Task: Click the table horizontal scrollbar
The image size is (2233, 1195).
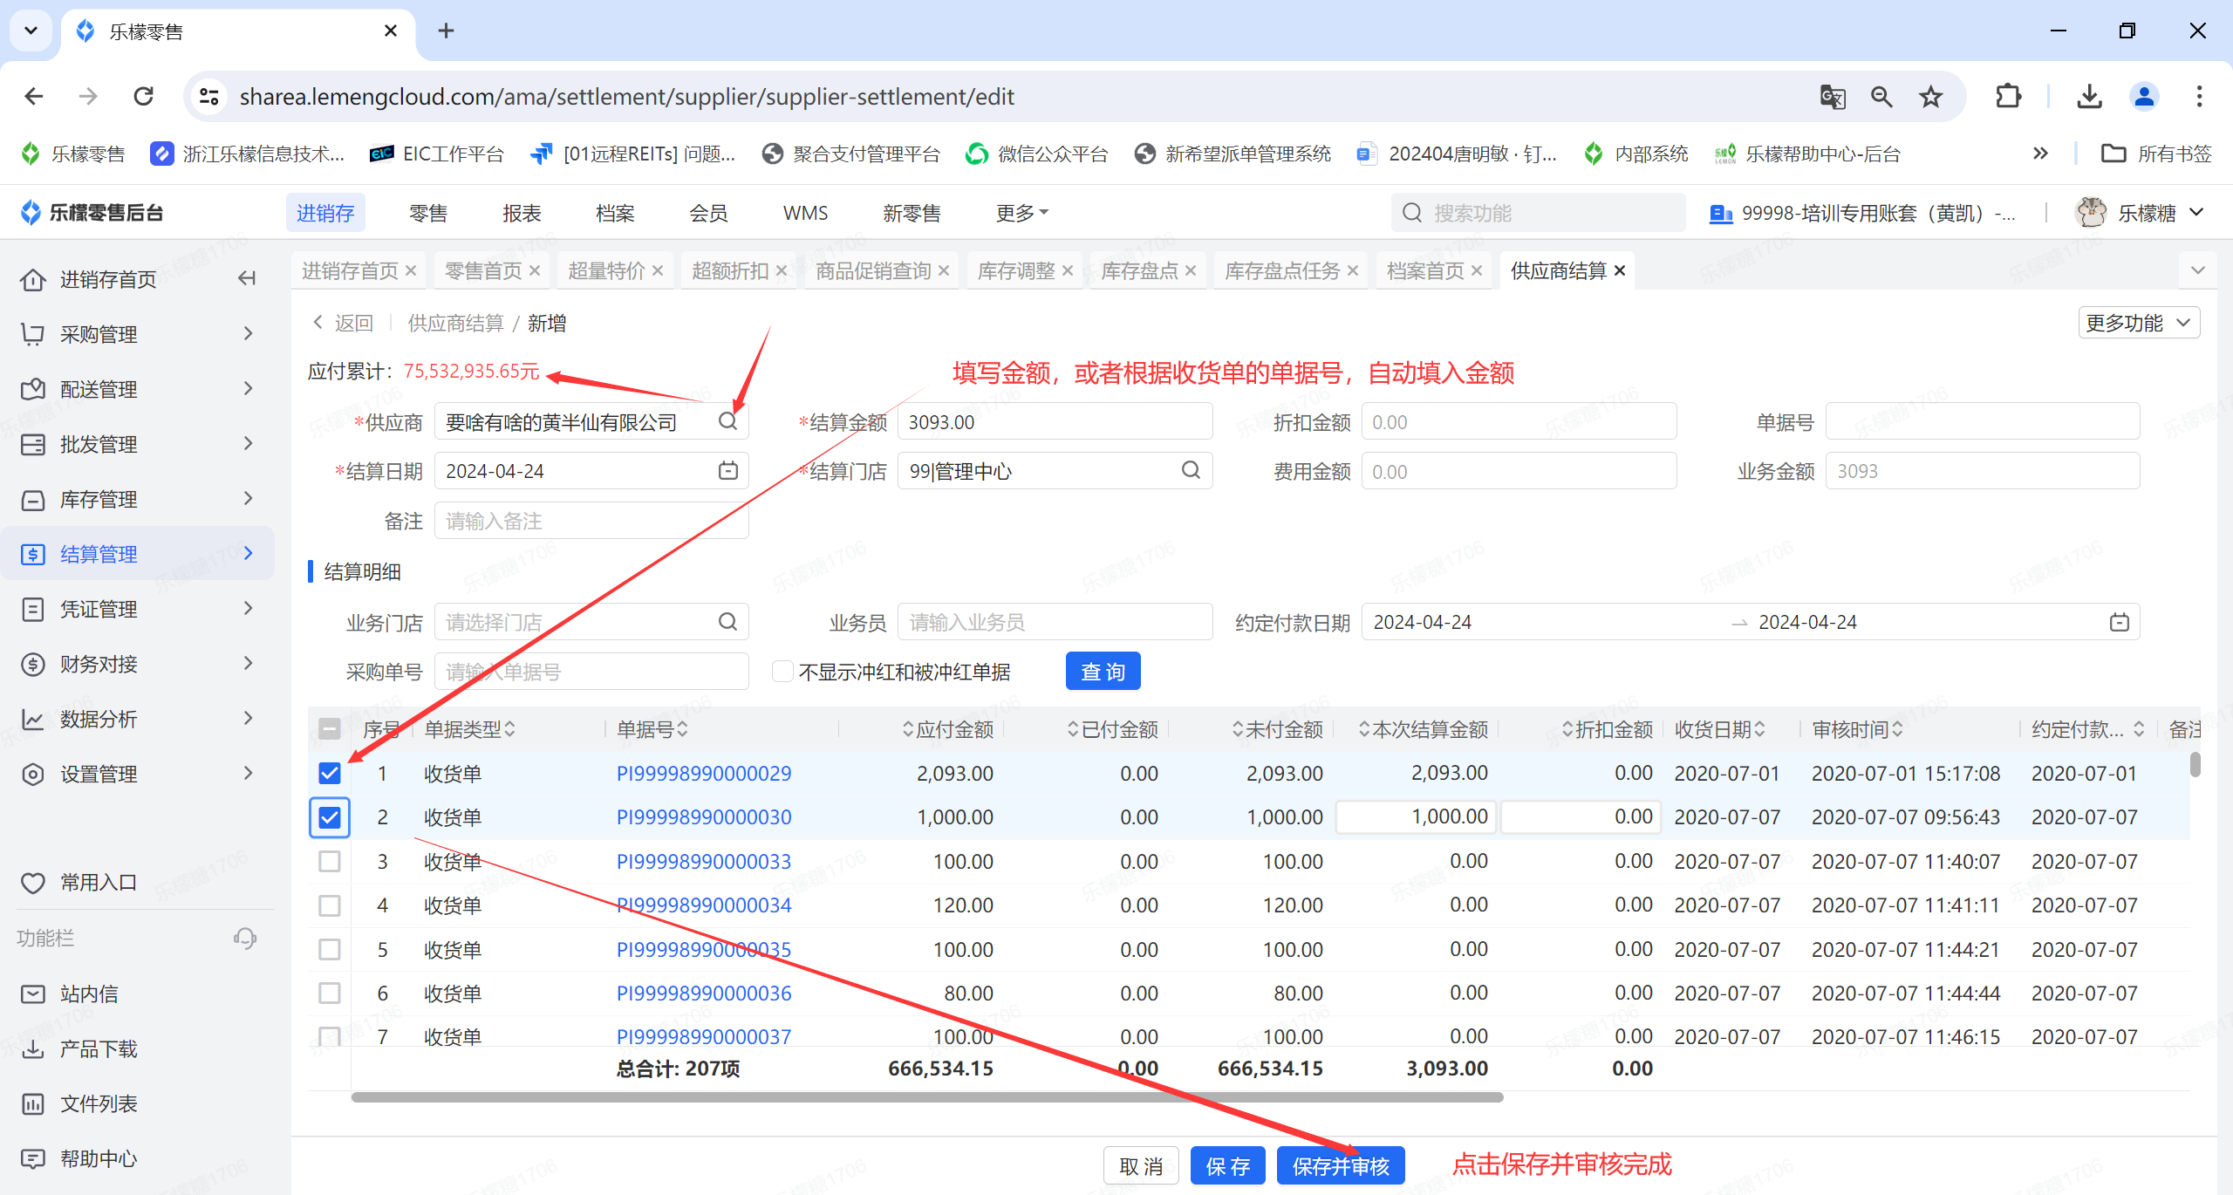Action: click(927, 1096)
